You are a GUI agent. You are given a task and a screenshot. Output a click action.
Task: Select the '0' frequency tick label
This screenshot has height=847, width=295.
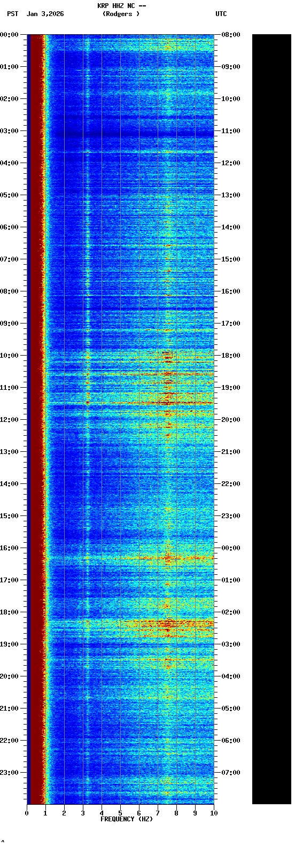(27, 813)
